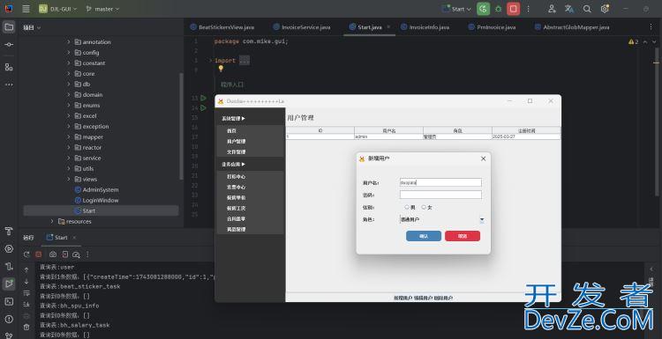The width and height of the screenshot is (662, 339).
Task: Rerun the Start configuration in Run panel
Action: tap(26, 254)
